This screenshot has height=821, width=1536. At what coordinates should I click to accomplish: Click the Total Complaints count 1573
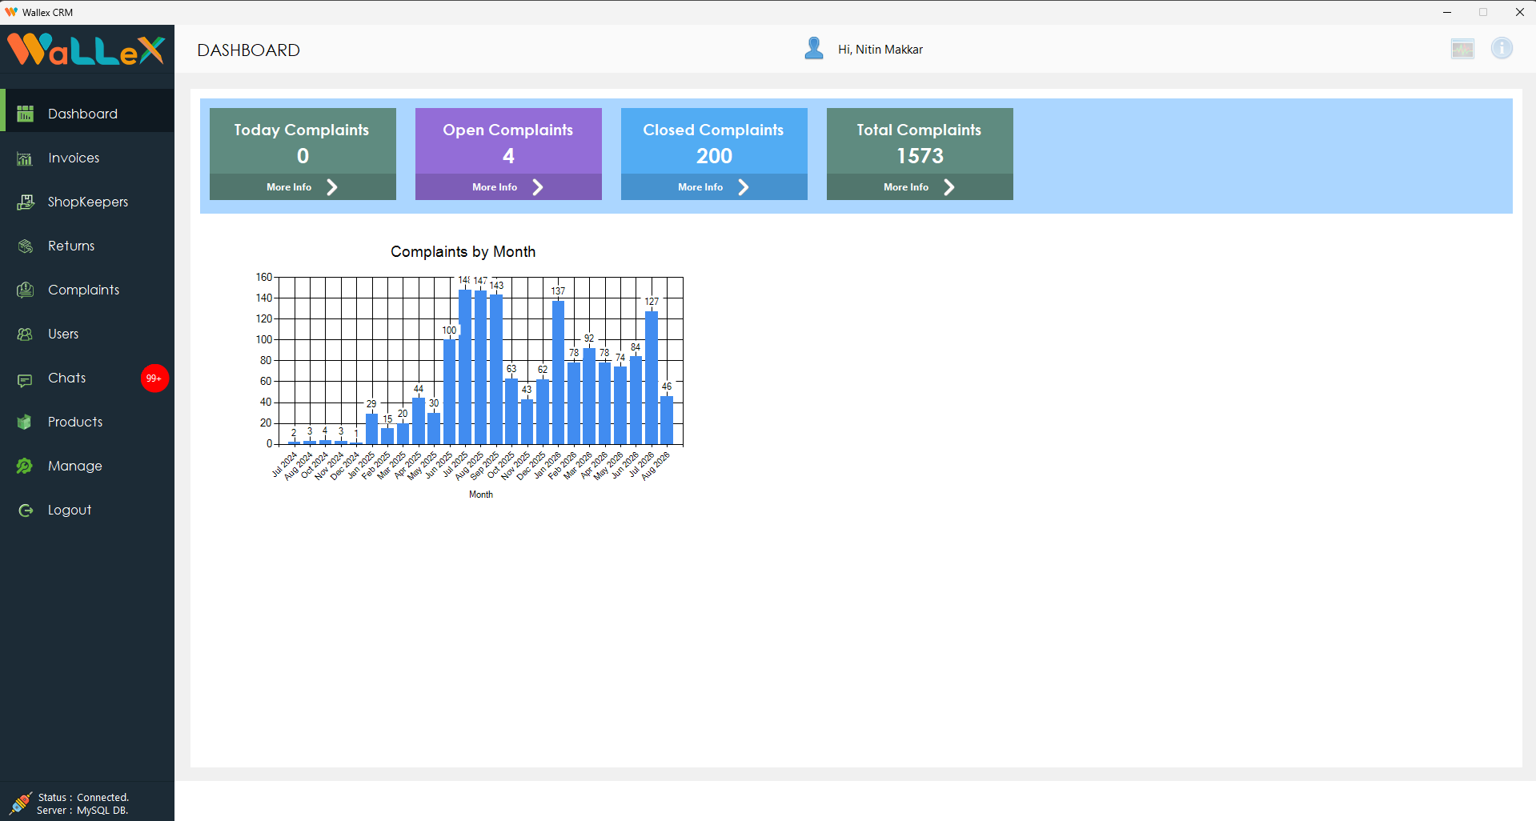(920, 156)
